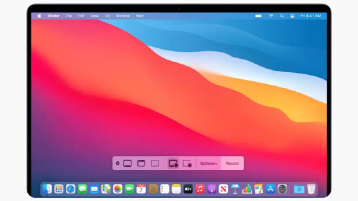Open Podcasts from the Dock
Viewport: 358px width, 201px height.
point(212,189)
